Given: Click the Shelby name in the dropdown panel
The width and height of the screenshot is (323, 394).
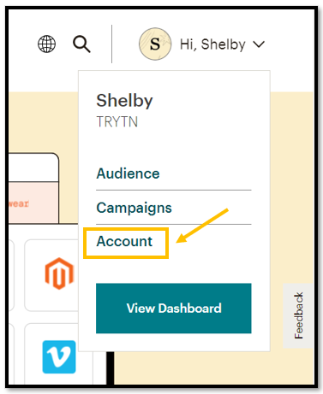Looking at the screenshot, I should pyautogui.click(x=124, y=101).
